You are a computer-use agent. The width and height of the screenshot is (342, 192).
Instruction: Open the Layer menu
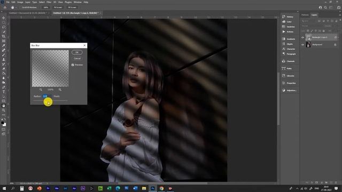pos(28,2)
